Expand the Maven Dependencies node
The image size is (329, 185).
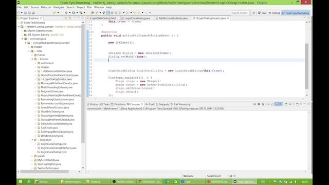pos(22,31)
